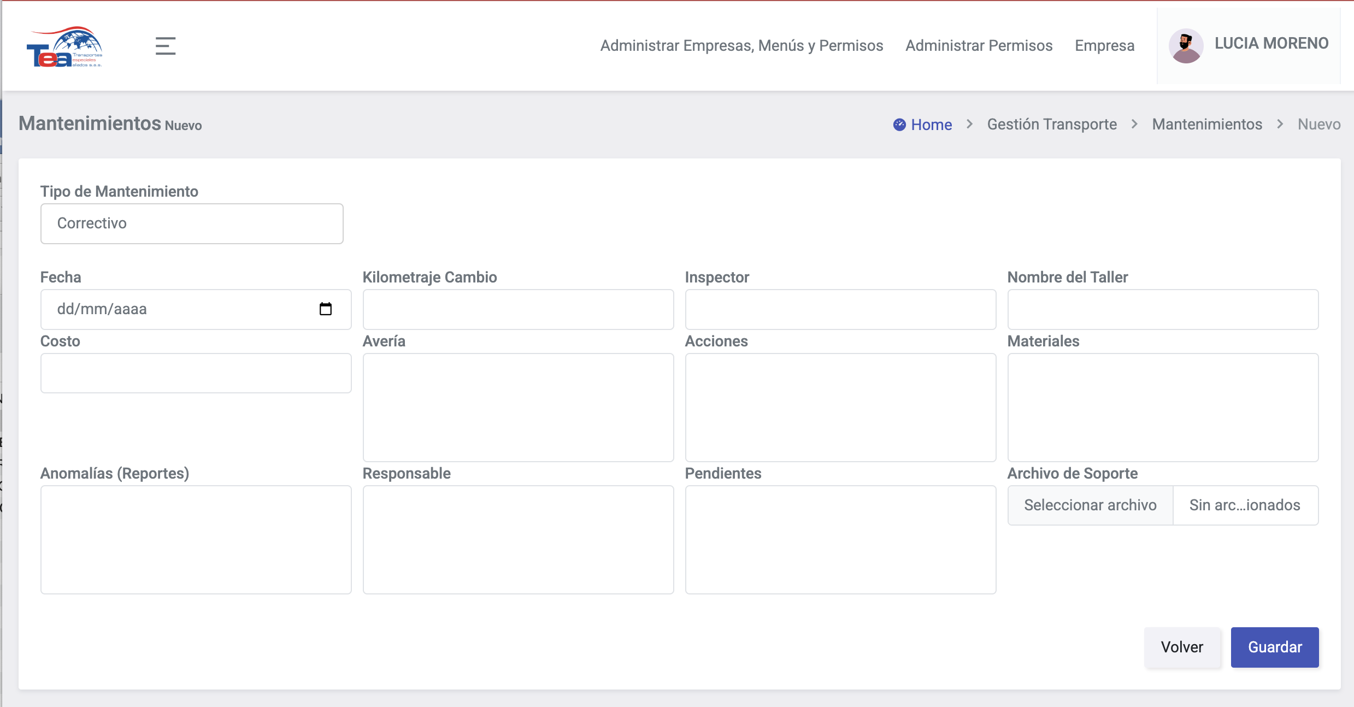1354x707 pixels.
Task: Click the TEA company logo
Action: tap(64, 47)
